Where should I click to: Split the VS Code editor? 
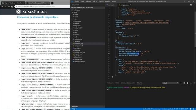click(191, 5)
